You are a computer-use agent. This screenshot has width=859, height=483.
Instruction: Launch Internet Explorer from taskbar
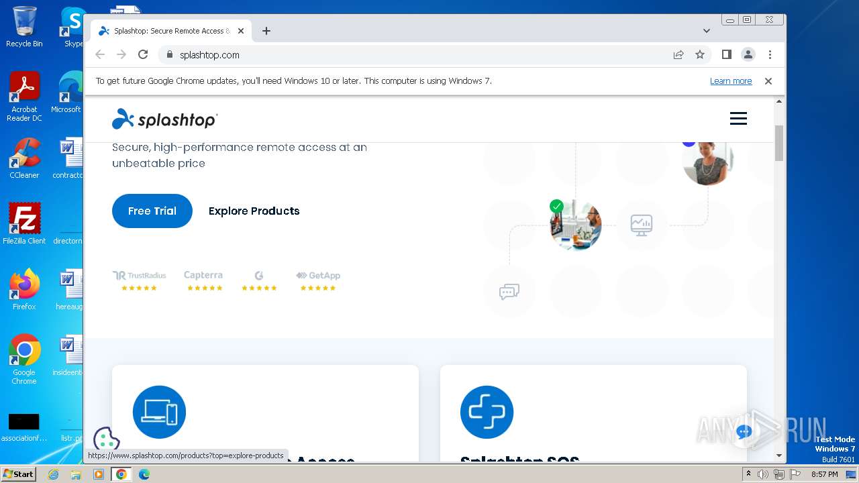pos(54,474)
